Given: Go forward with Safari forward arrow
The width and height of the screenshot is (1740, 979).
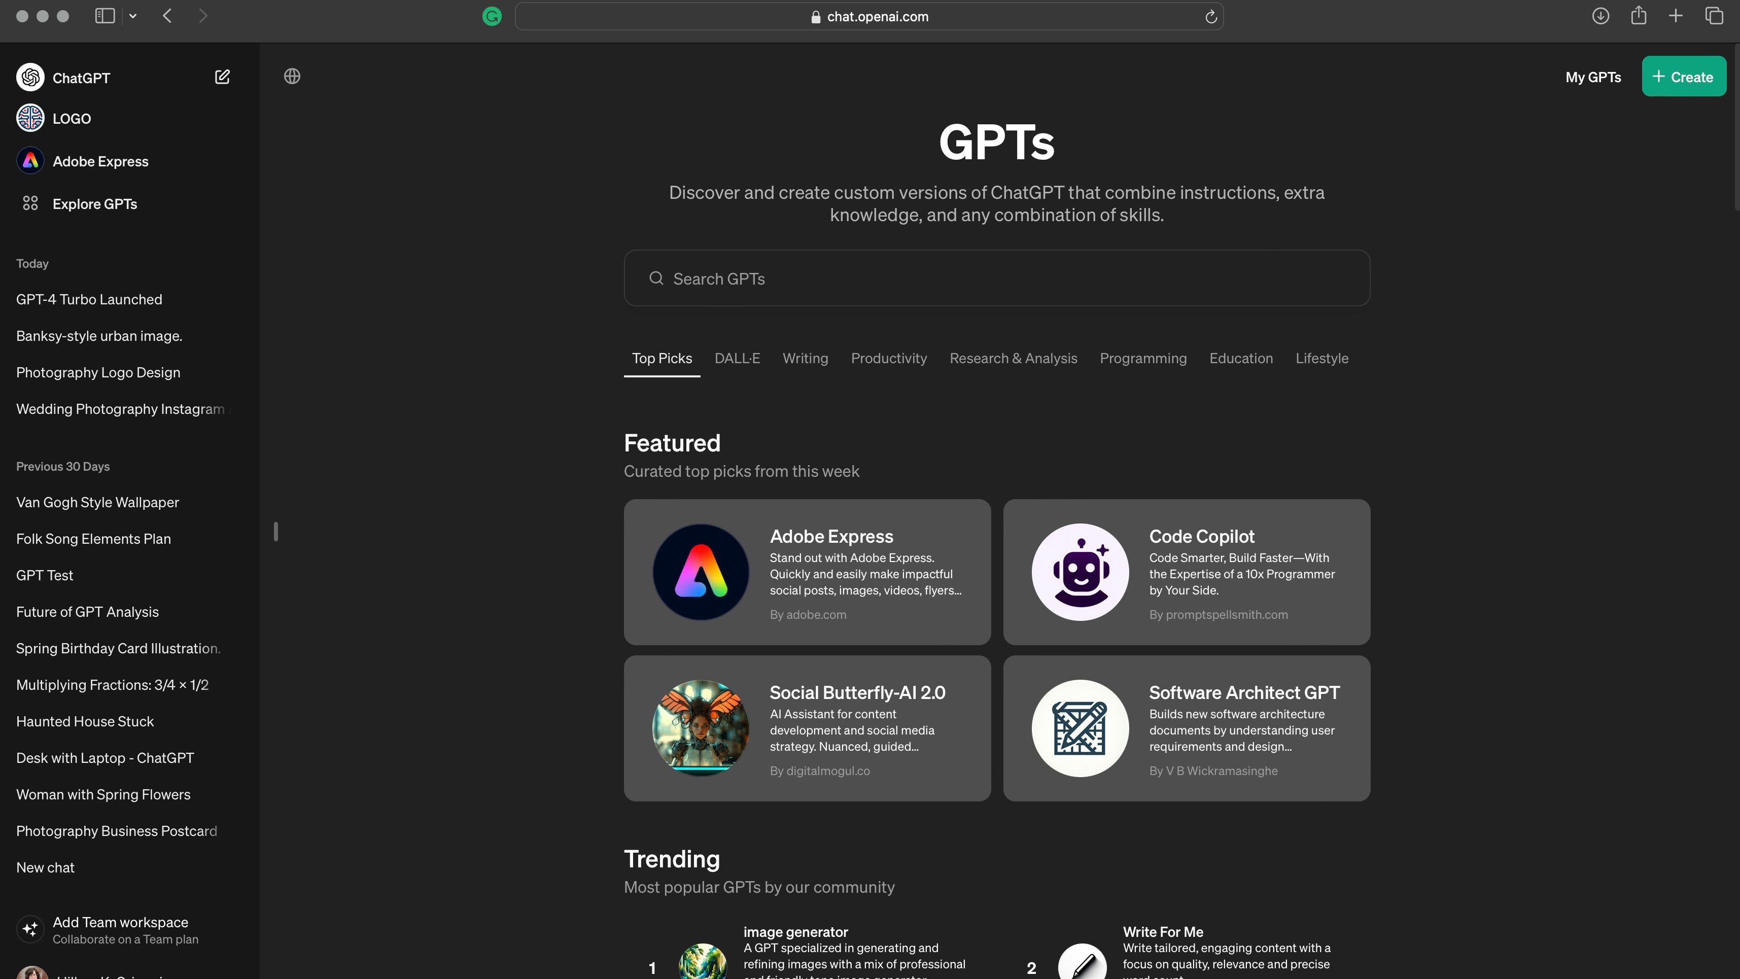Looking at the screenshot, I should (202, 16).
